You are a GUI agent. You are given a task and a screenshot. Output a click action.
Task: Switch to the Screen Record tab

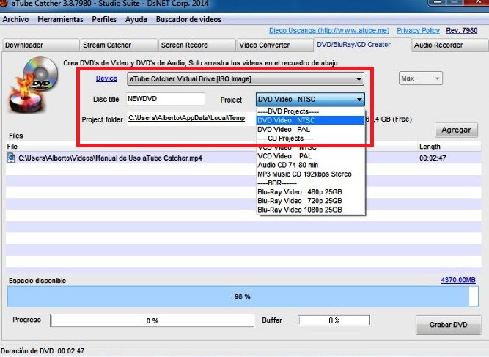[x=196, y=45]
